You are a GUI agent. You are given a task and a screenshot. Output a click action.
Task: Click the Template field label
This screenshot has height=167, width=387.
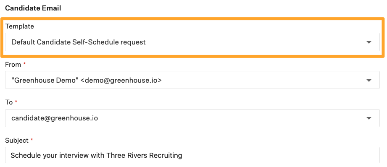click(x=19, y=26)
